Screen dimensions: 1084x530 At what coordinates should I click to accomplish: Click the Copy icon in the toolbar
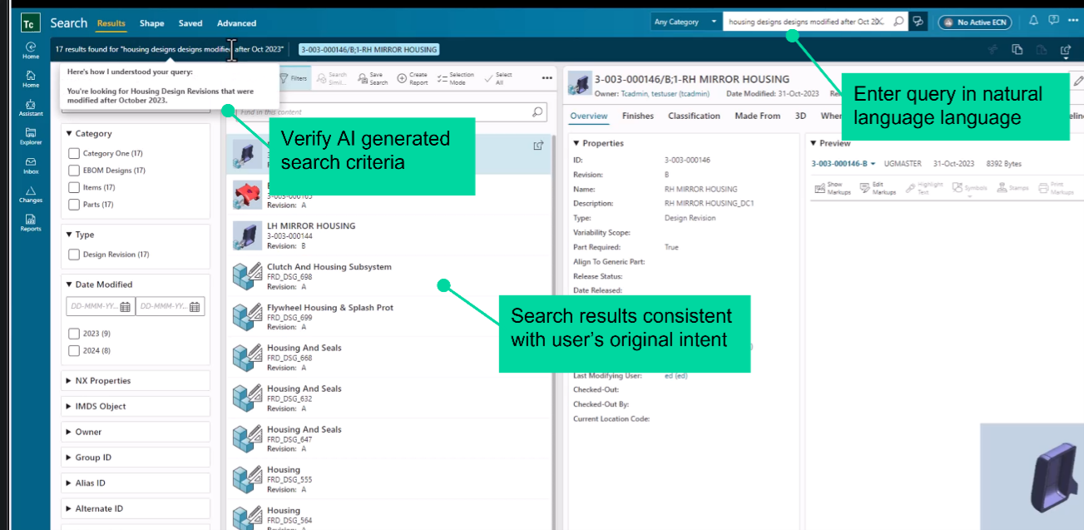point(1017,50)
